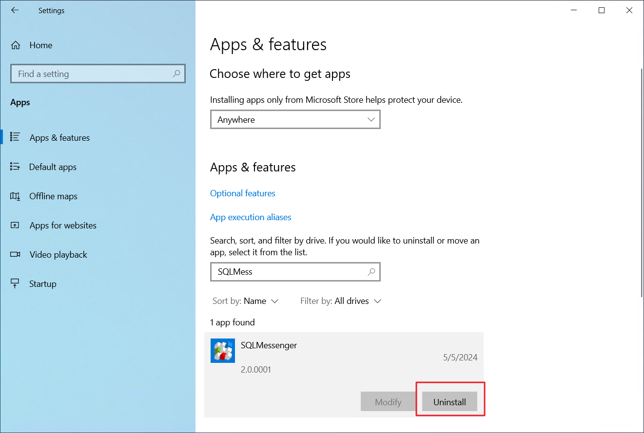Viewport: 644px width, 433px height.
Task: Close the Settings window
Action: (629, 10)
